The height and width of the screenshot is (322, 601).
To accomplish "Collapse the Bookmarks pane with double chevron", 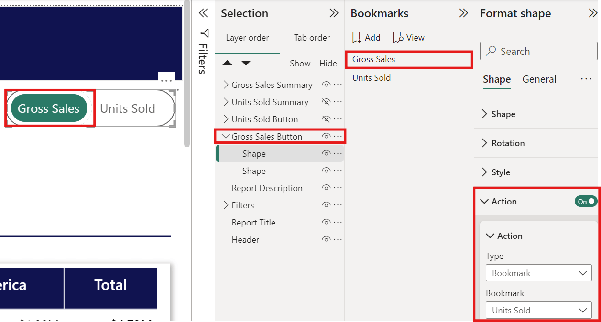I will (x=463, y=13).
